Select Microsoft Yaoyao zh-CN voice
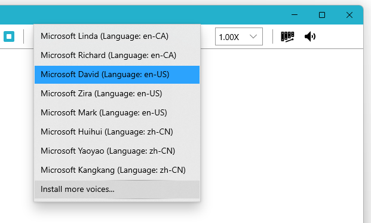The width and height of the screenshot is (371, 223). pyautogui.click(x=117, y=151)
